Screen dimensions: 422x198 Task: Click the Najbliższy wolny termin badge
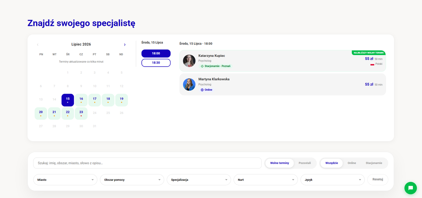pyautogui.click(x=369, y=53)
